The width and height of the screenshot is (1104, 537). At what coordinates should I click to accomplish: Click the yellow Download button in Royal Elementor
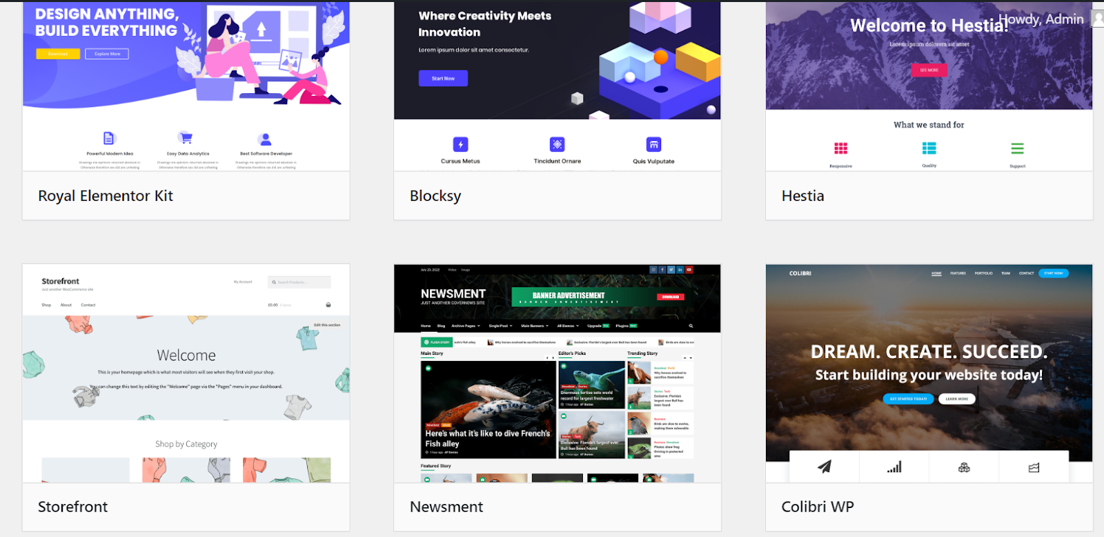pos(58,54)
